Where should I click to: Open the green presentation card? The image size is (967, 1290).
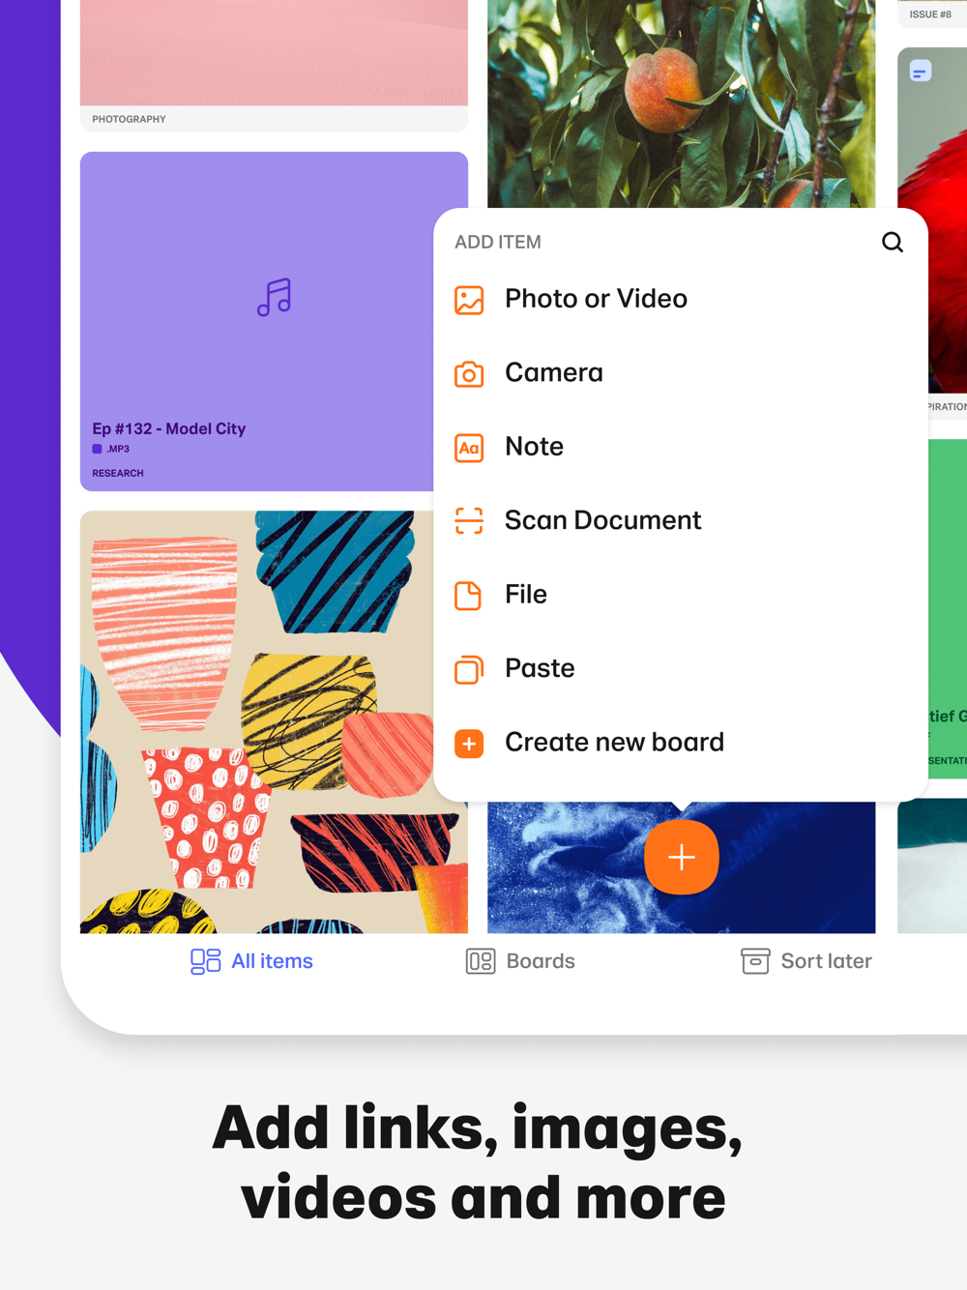(948, 609)
